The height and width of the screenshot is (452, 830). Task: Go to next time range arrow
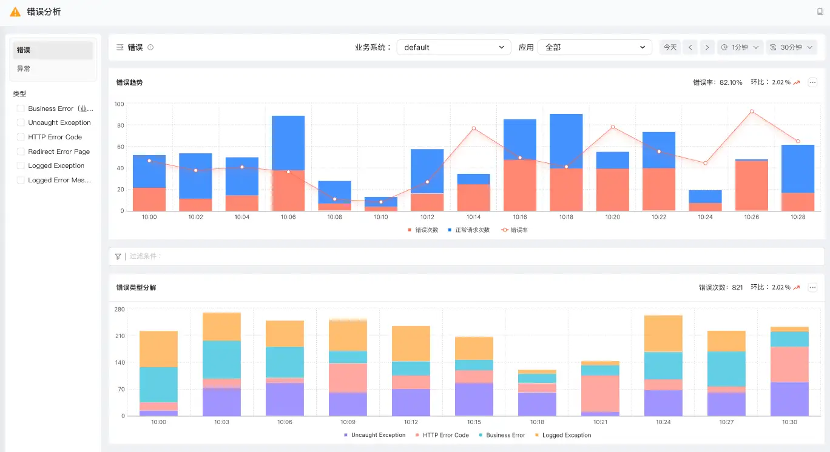click(x=707, y=47)
